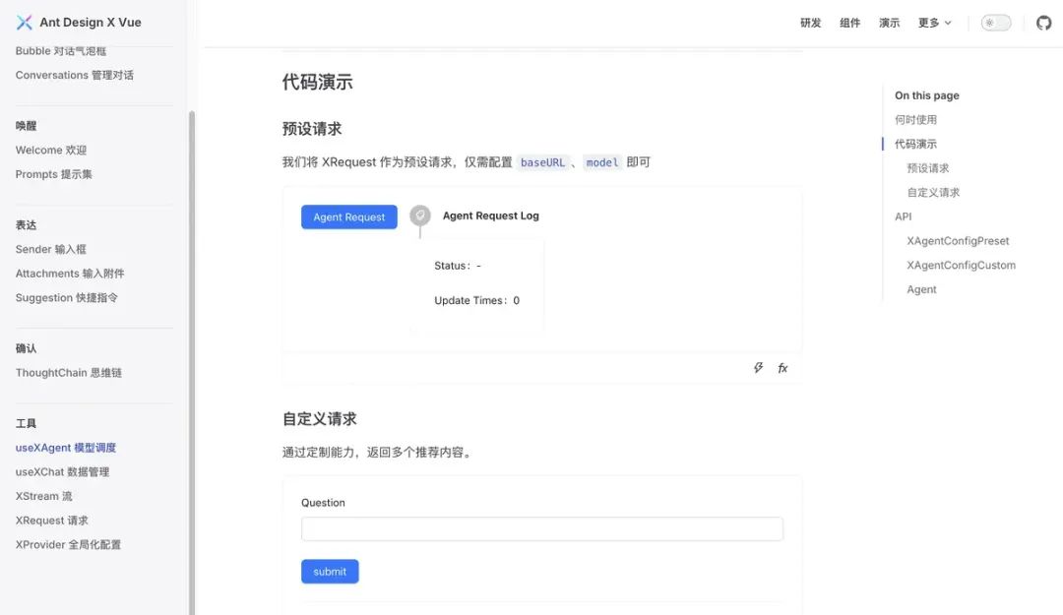
Task: Open ThoughtChain 思维链 in sidebar
Action: point(69,373)
